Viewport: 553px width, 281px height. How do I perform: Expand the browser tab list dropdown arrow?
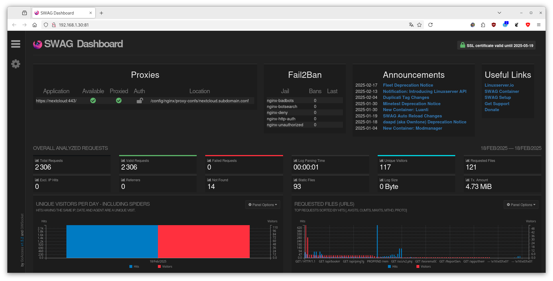[x=499, y=13]
